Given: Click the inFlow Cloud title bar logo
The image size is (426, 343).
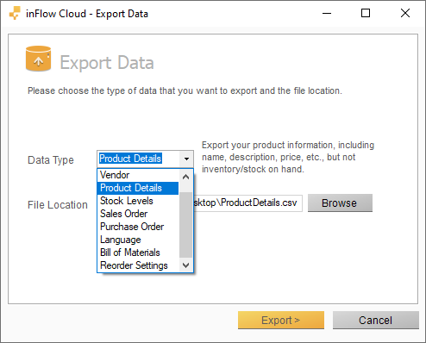Looking at the screenshot, I should click(x=15, y=13).
